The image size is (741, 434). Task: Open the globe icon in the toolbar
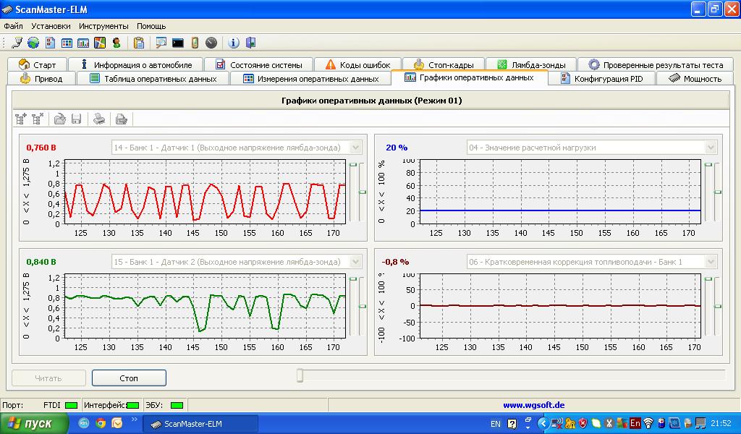click(x=33, y=43)
